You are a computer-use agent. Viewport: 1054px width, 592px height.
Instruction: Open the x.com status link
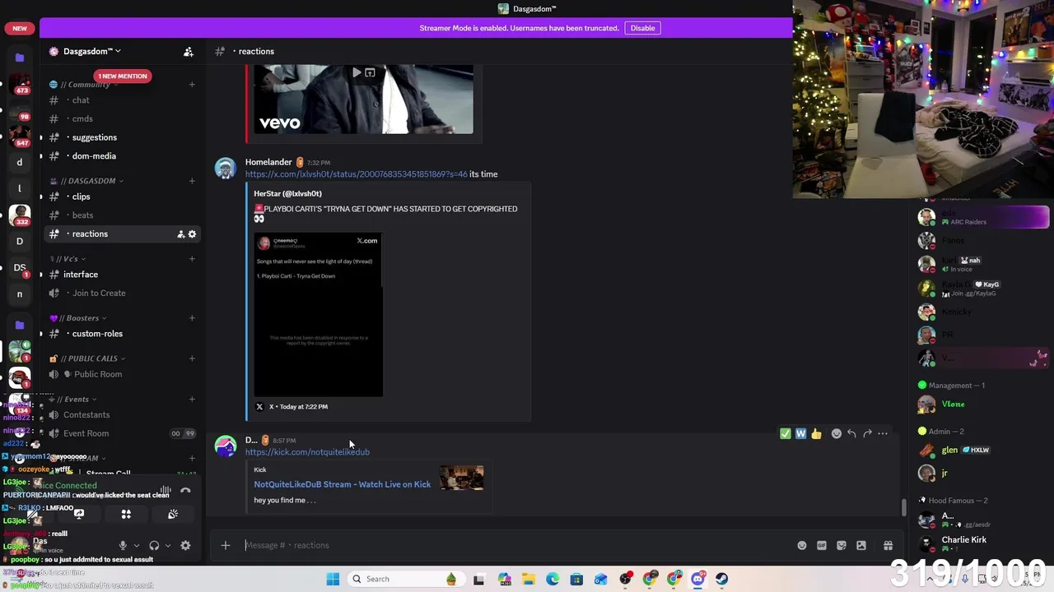(x=356, y=174)
